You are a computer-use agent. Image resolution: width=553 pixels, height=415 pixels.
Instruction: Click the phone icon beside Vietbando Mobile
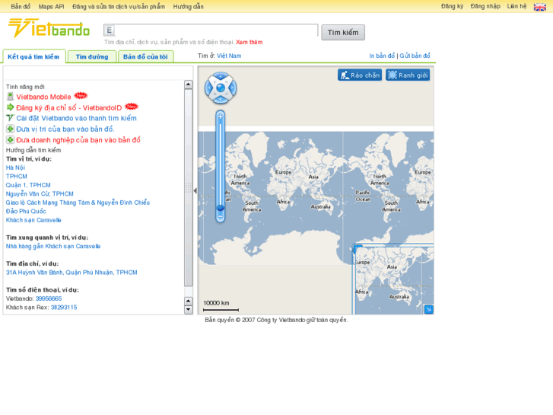point(10,96)
